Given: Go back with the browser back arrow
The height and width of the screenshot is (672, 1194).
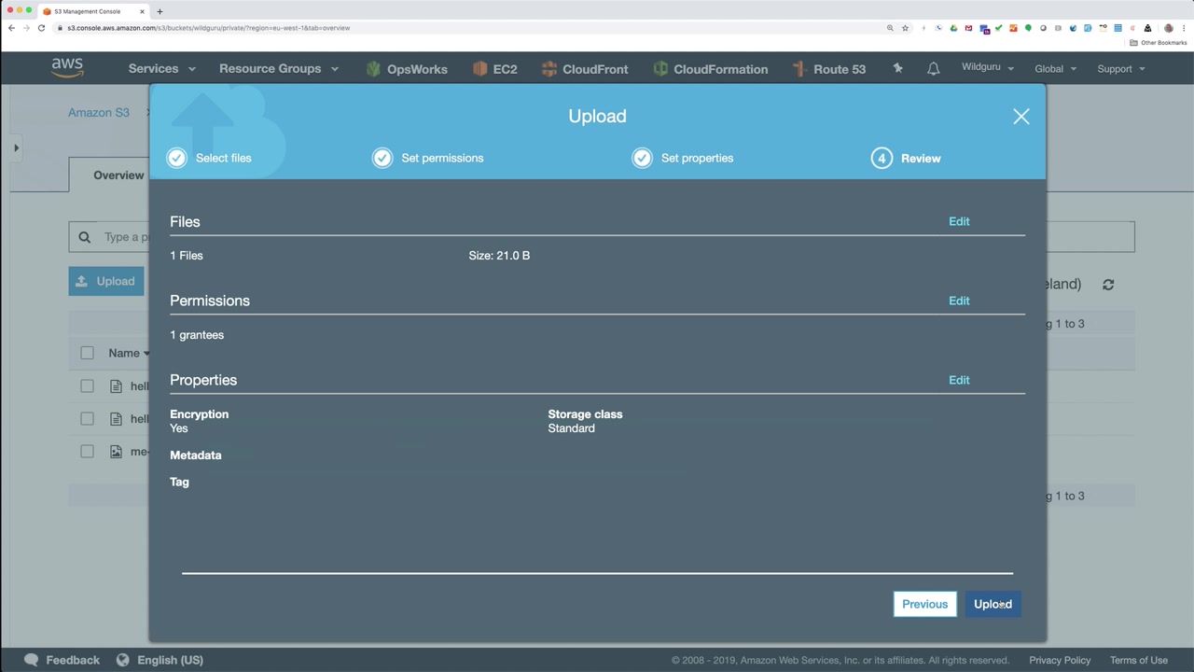Looking at the screenshot, I should point(11,28).
